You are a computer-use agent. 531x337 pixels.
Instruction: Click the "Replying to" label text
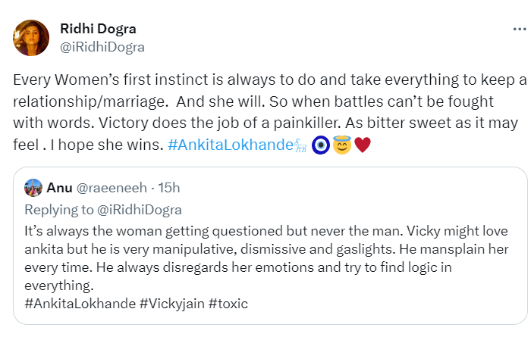58,210
